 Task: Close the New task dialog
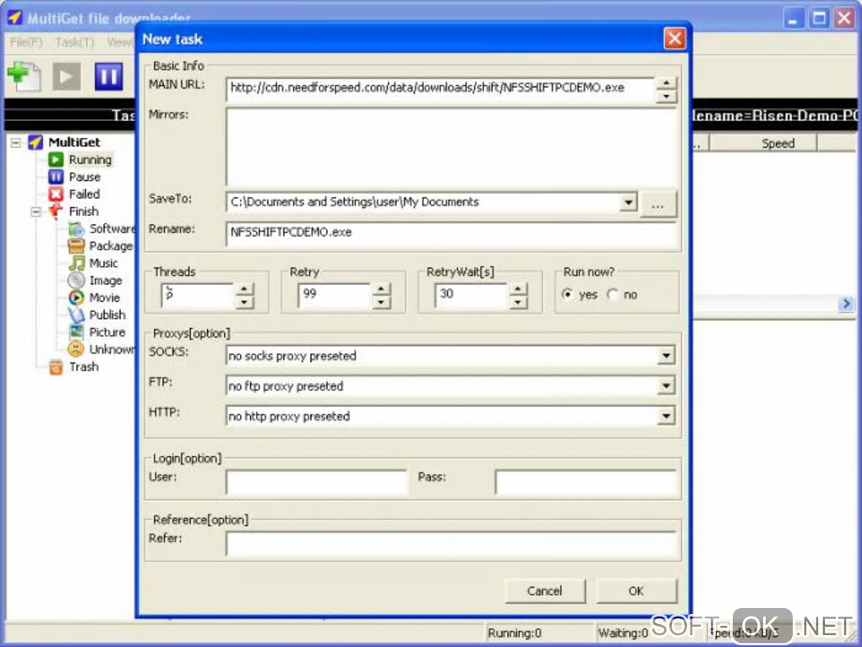click(x=674, y=39)
